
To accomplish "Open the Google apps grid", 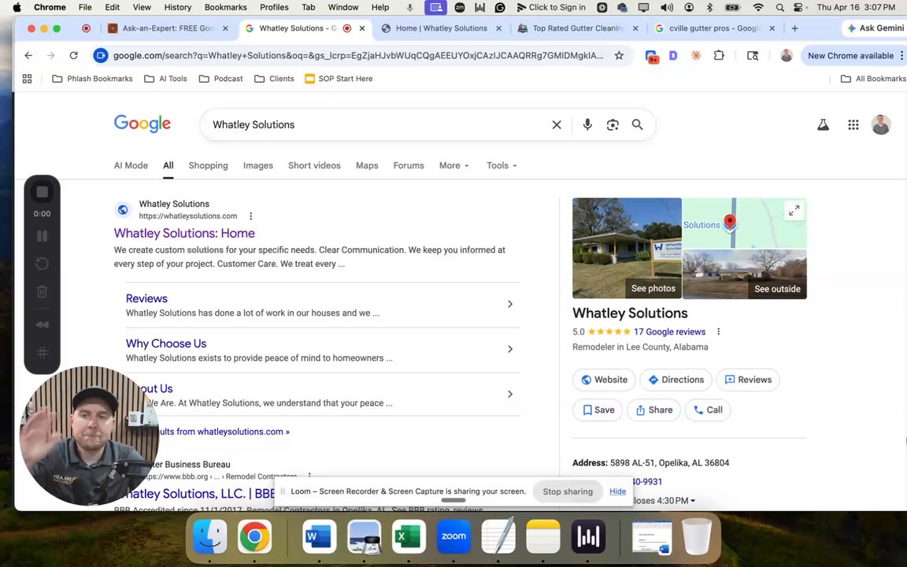I will tap(853, 124).
